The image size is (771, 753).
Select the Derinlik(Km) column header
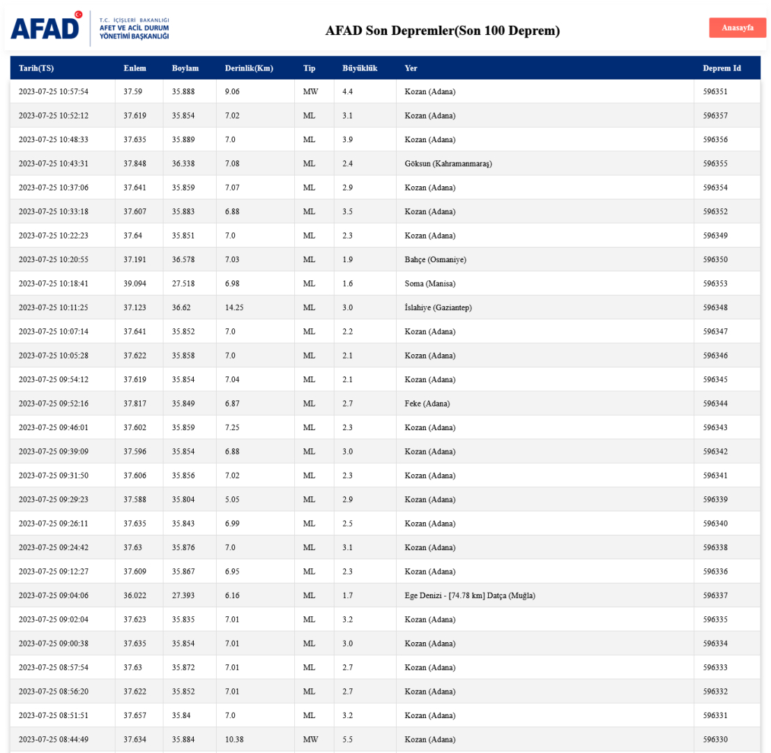tap(249, 68)
